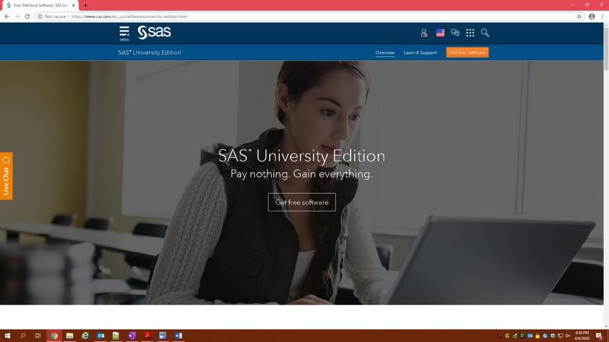Open Windows taskbar search
This screenshot has height=342, width=609.
[22, 336]
